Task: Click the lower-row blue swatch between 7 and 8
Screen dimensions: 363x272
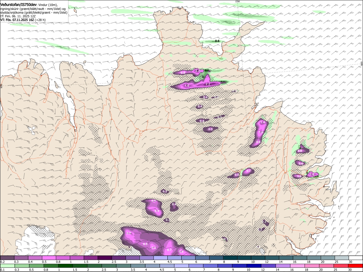Action: 211,266
